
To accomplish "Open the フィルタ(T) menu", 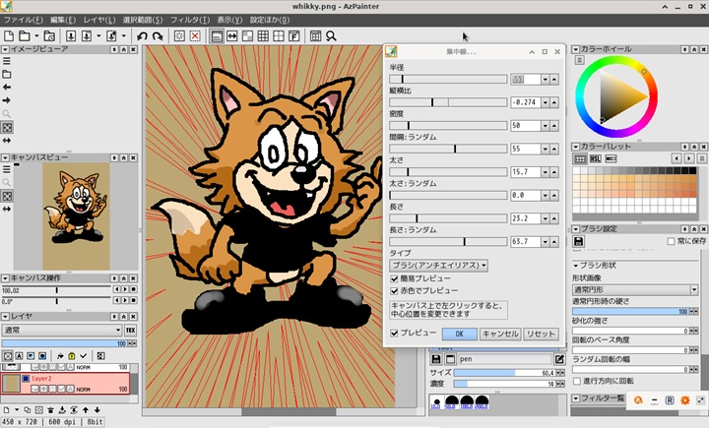I will tap(190, 20).
